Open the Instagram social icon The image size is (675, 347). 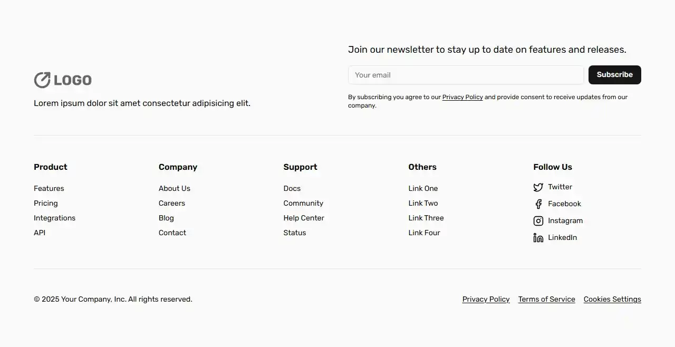(x=538, y=220)
